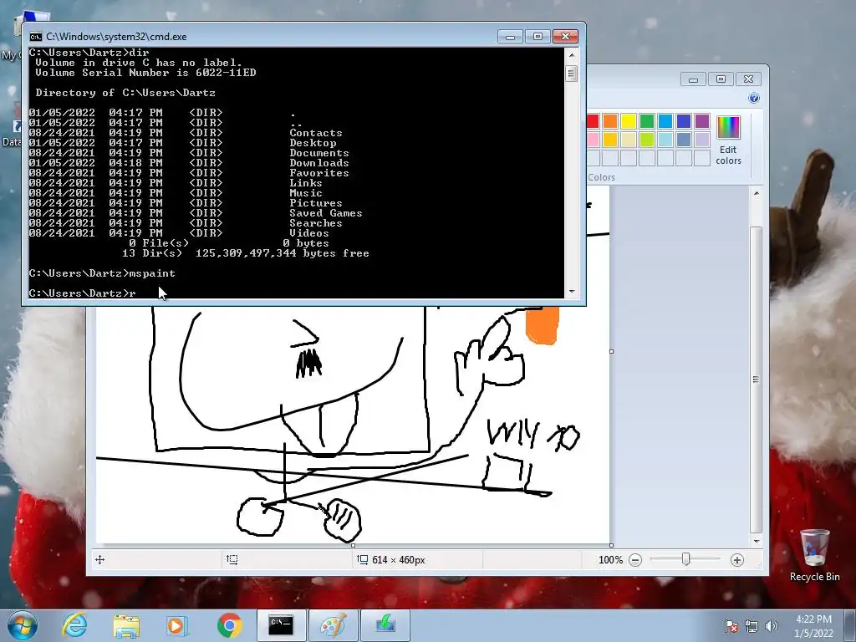
Task: Launch Google Chrome from the taskbar
Action: click(229, 625)
